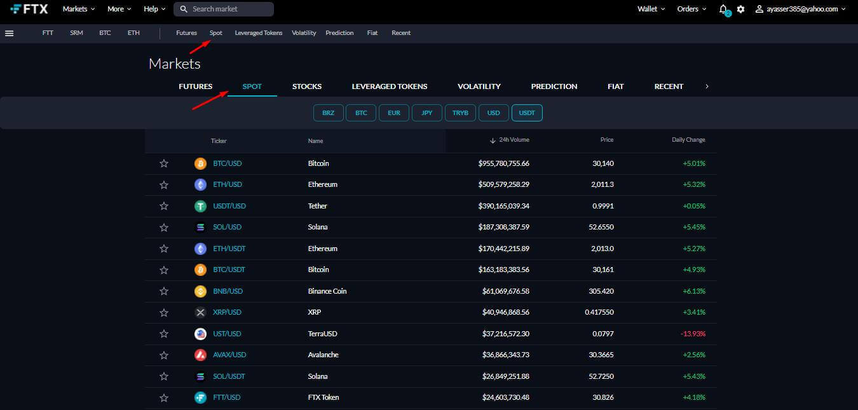
Task: Open the SRM quick link in navbar
Action: coord(76,33)
